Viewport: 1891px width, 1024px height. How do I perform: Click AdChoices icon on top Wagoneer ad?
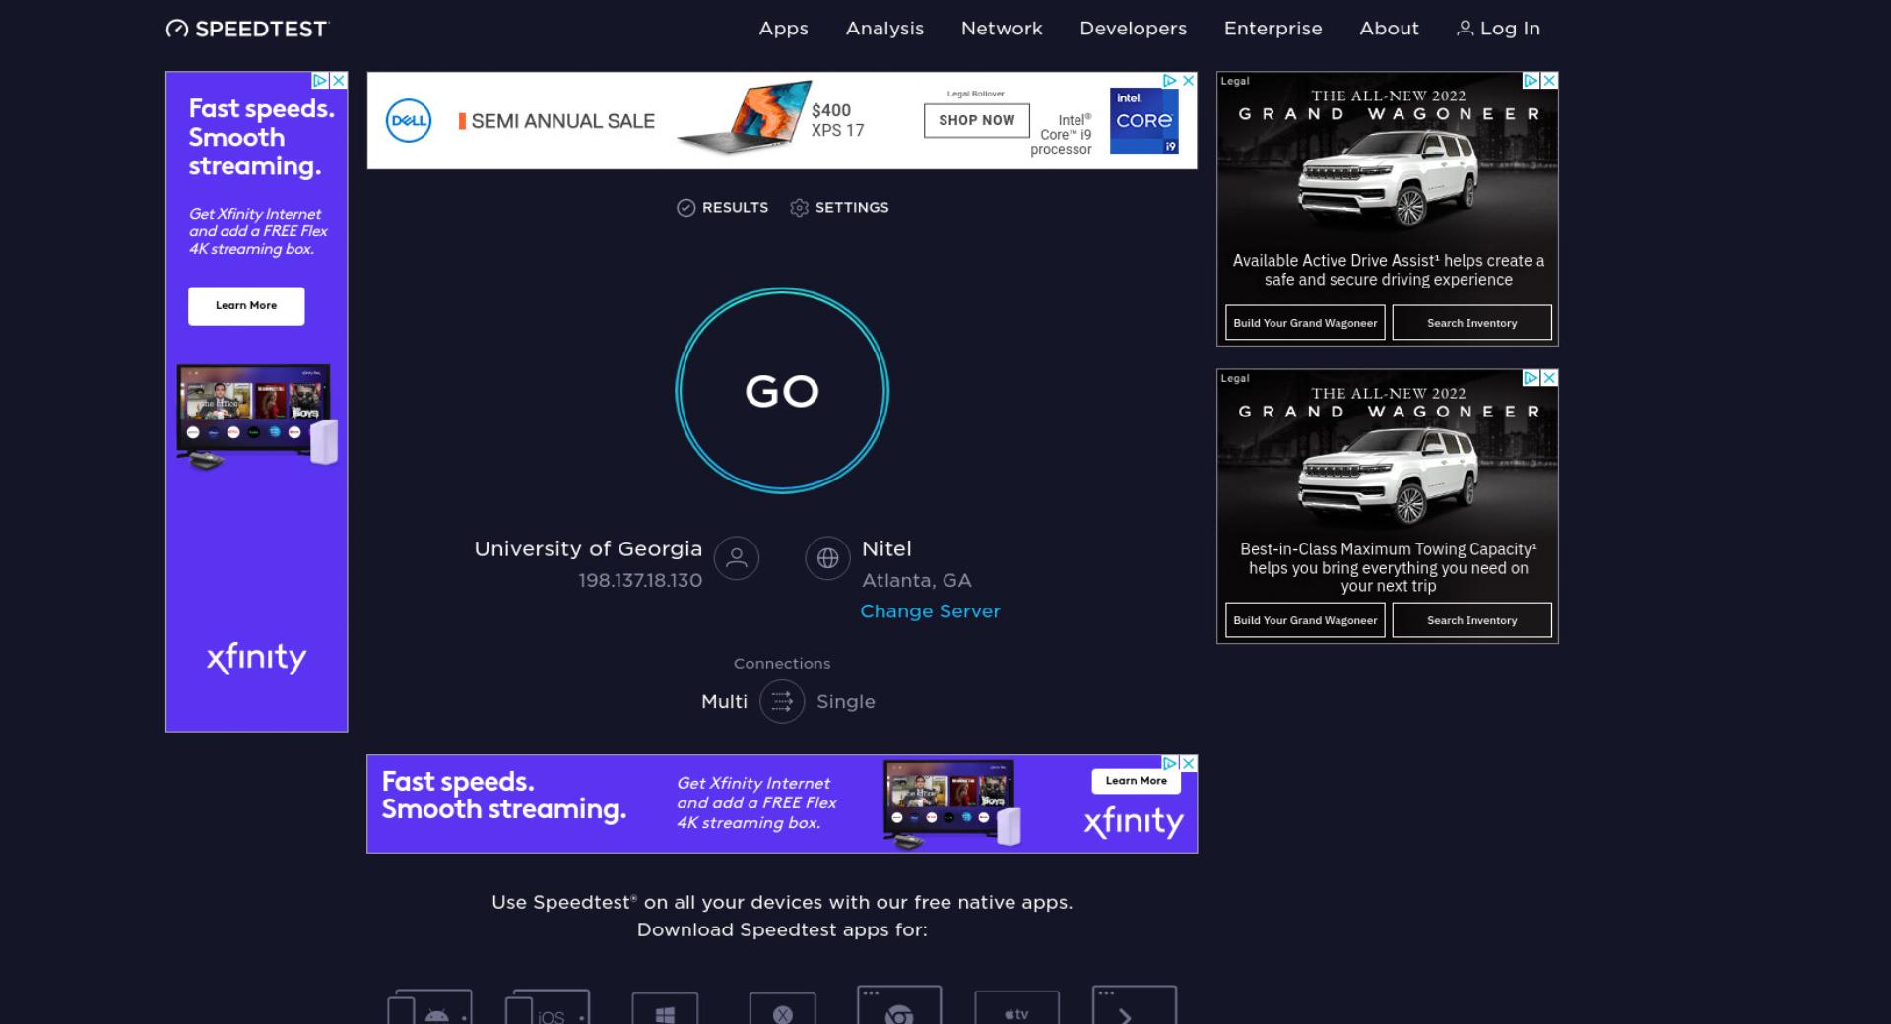click(1532, 80)
